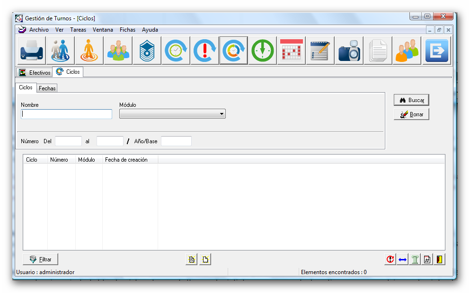Open the Tareas menu
The width and height of the screenshot is (470, 293).
coord(78,30)
